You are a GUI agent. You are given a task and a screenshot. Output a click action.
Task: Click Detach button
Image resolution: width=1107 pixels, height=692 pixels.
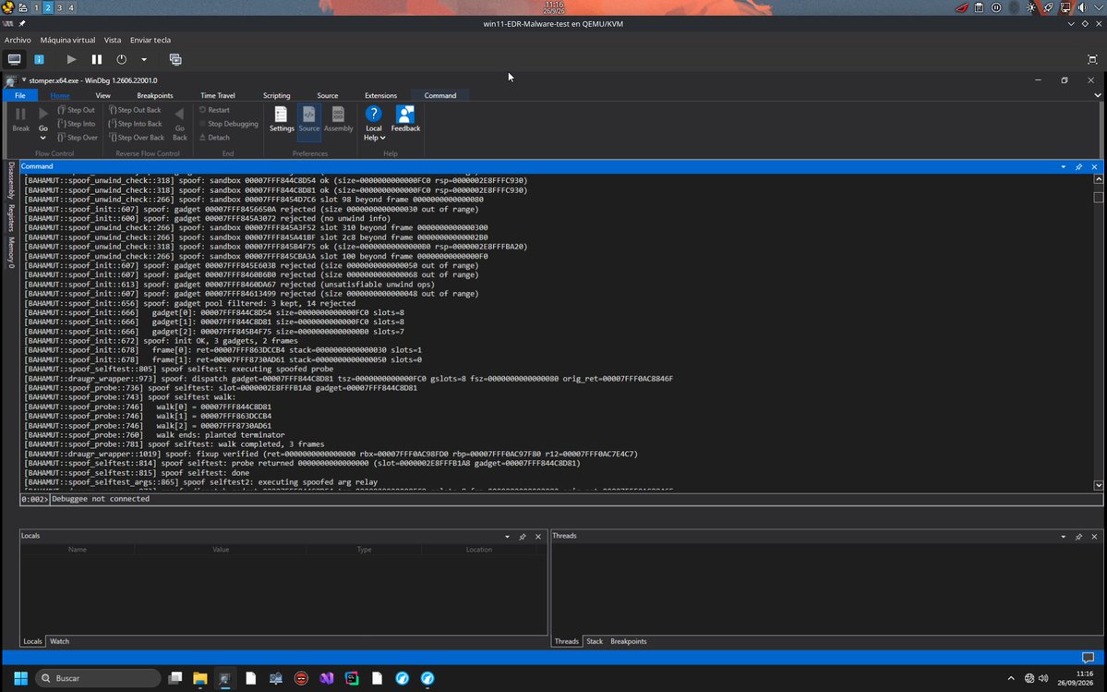click(214, 138)
